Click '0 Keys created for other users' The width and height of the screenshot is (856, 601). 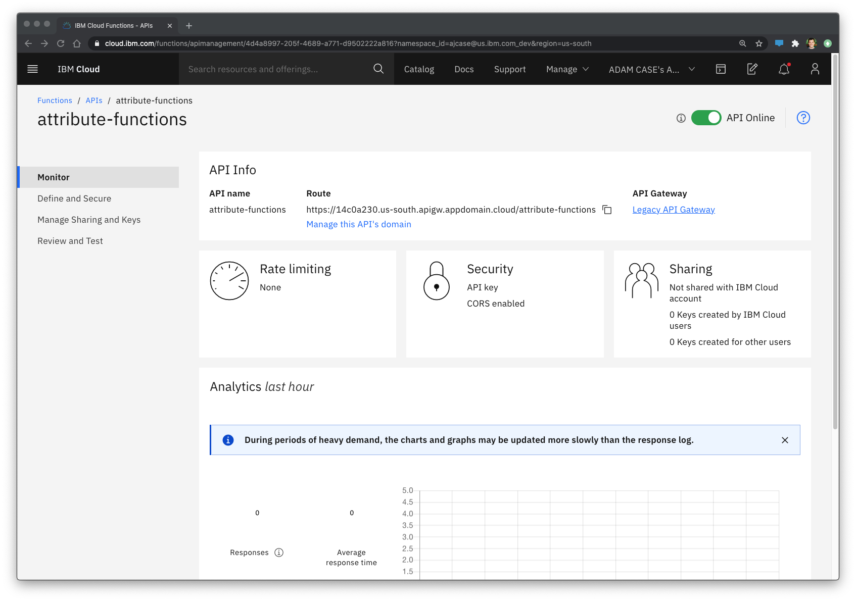click(730, 342)
